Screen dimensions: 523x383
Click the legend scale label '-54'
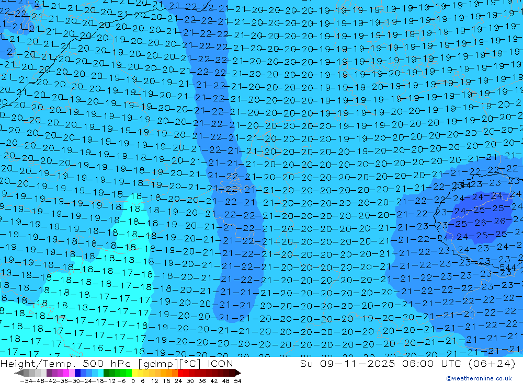coord(26,381)
